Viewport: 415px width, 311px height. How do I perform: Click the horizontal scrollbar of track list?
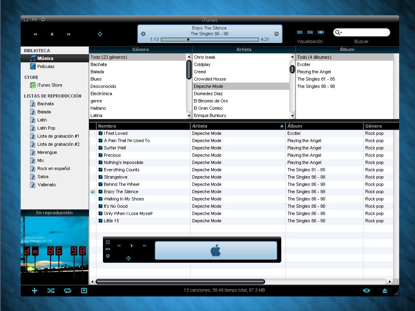(180, 282)
